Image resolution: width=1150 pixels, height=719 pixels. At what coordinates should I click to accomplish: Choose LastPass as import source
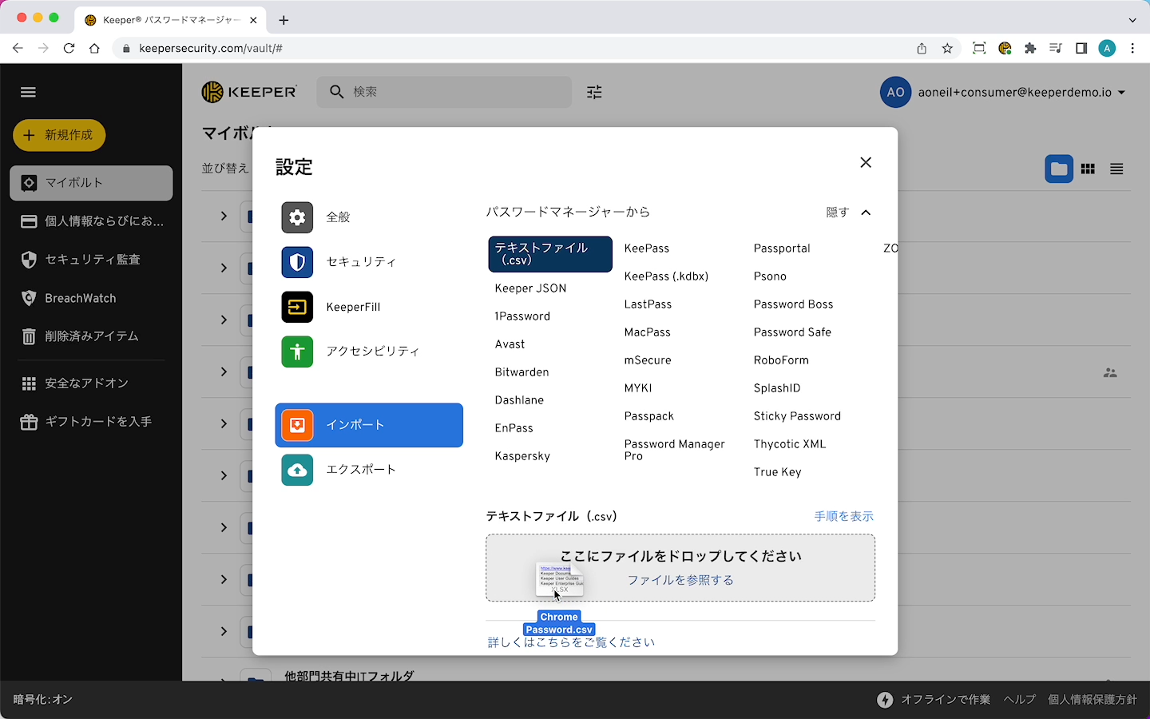648,304
